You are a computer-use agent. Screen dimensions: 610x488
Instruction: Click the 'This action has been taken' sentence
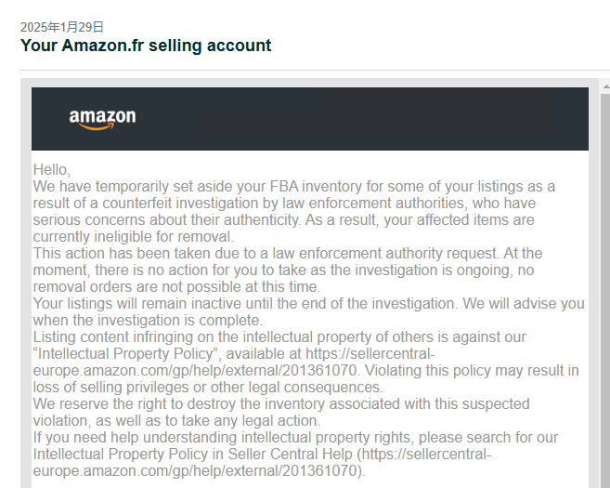click(x=288, y=270)
